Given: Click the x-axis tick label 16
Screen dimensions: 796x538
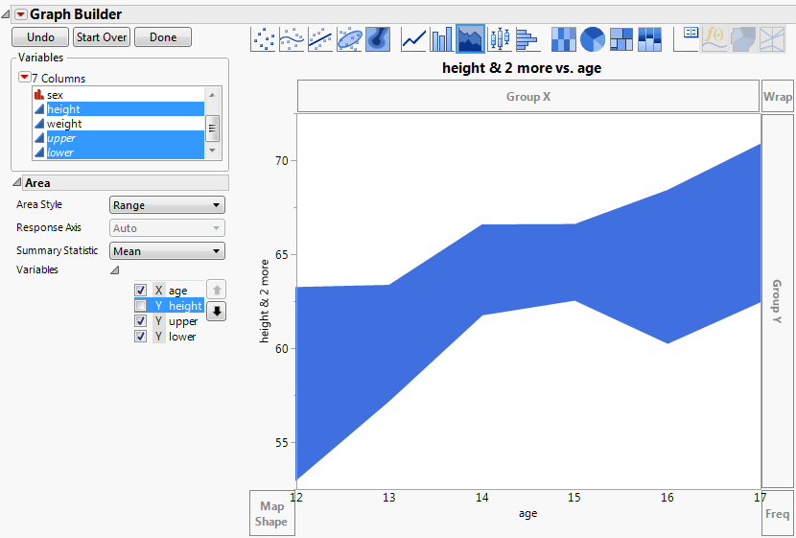Looking at the screenshot, I should coord(667,498).
